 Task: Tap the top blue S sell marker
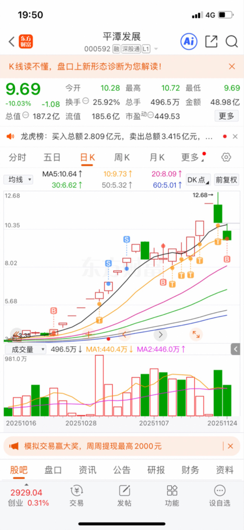(x=127, y=239)
